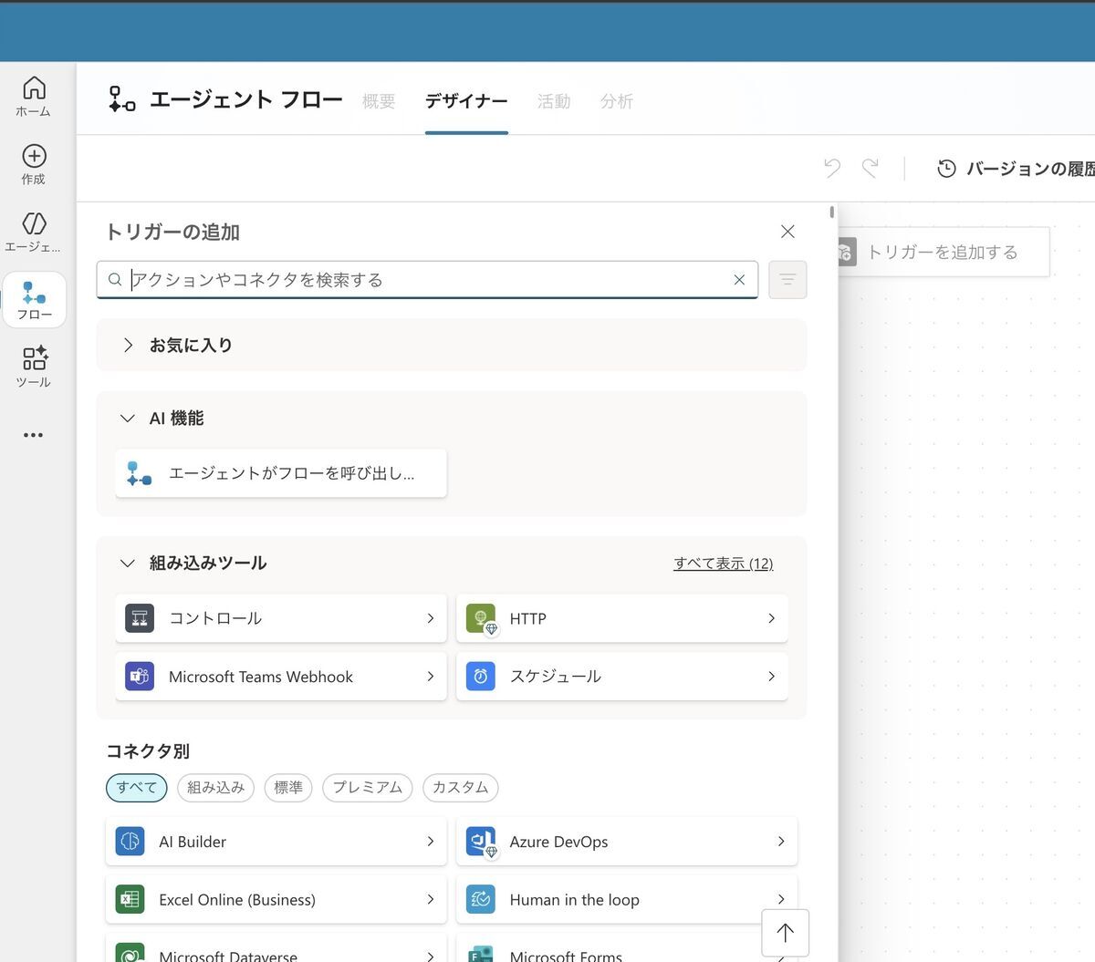Screen dimensions: 1095x962
Task: Close the トリガーの追加 panel
Action: pos(788,232)
